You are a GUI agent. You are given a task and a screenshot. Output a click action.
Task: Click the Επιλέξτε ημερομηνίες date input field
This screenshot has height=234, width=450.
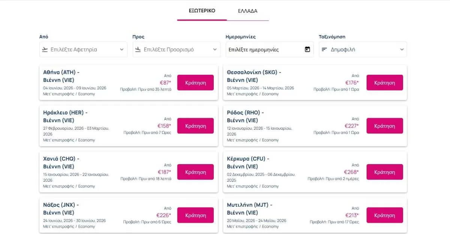(x=262, y=49)
